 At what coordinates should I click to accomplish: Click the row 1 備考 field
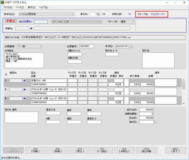click(166, 82)
